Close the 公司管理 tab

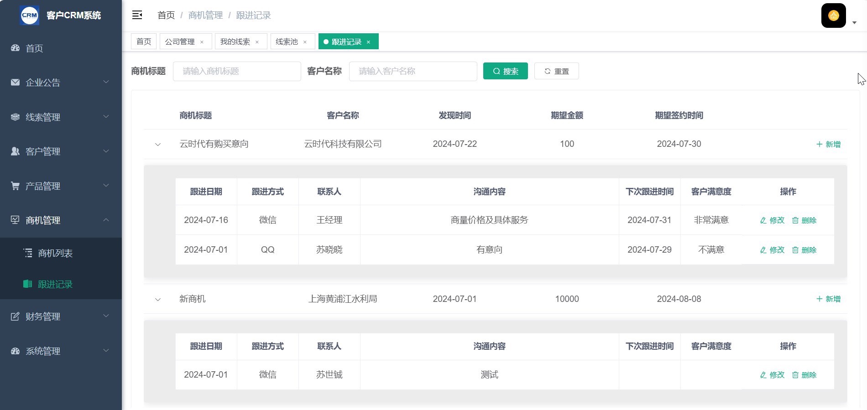tap(202, 42)
